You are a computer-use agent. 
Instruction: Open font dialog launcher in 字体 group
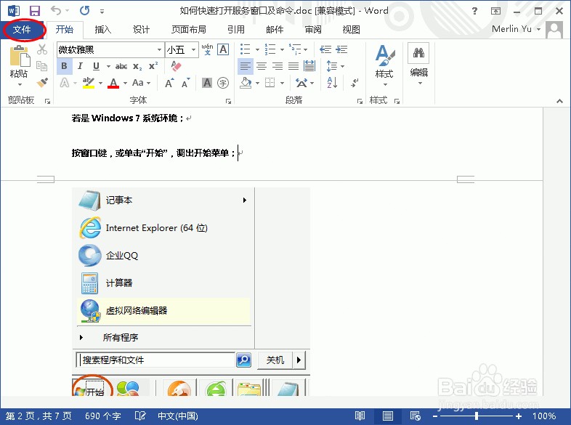tap(228, 101)
